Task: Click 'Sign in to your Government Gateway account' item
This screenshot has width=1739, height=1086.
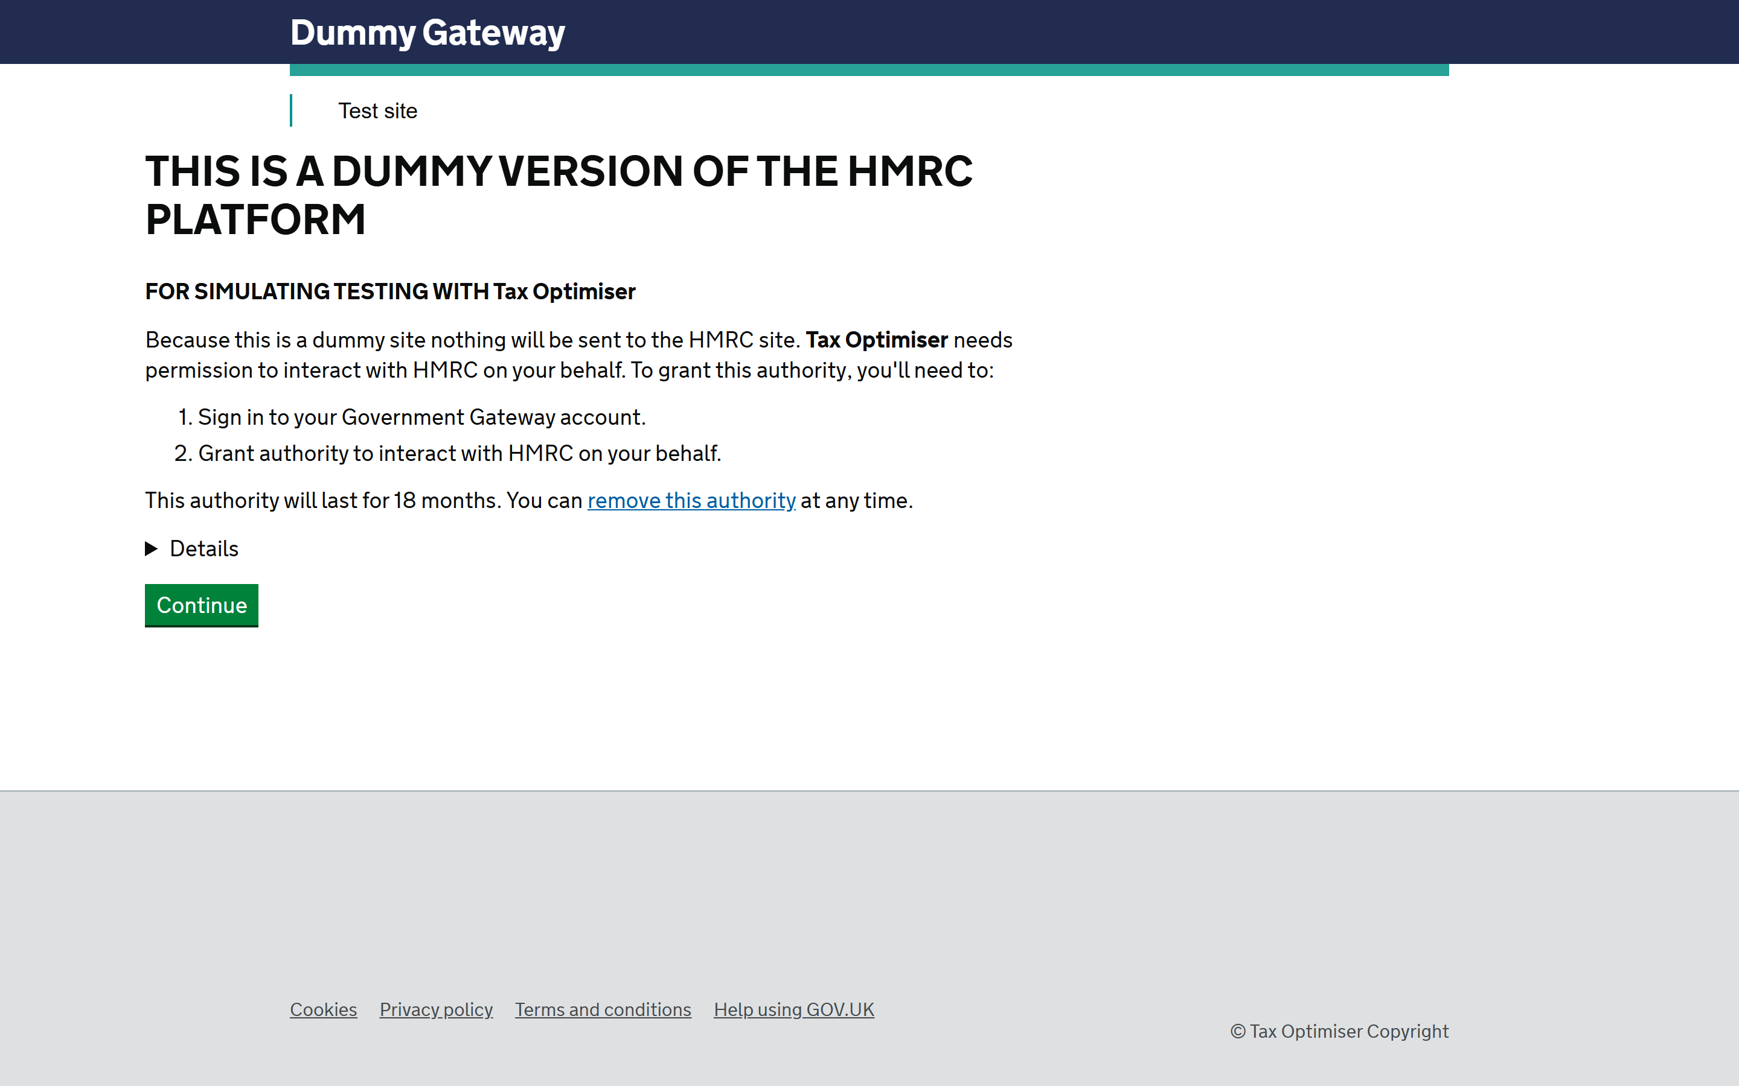Action: [422, 418]
